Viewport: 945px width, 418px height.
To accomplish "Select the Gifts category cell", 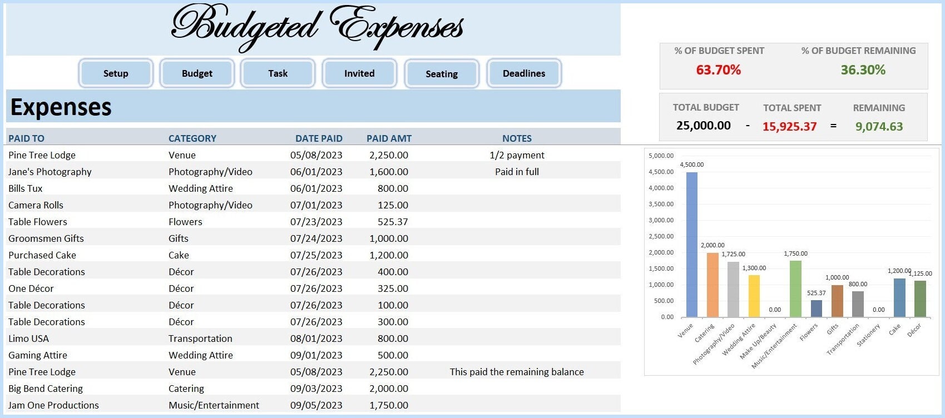I will [x=178, y=238].
